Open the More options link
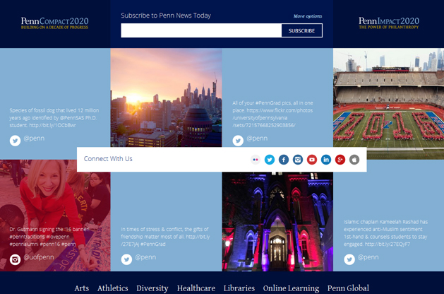The height and width of the screenshot is (294, 444). coord(308,16)
